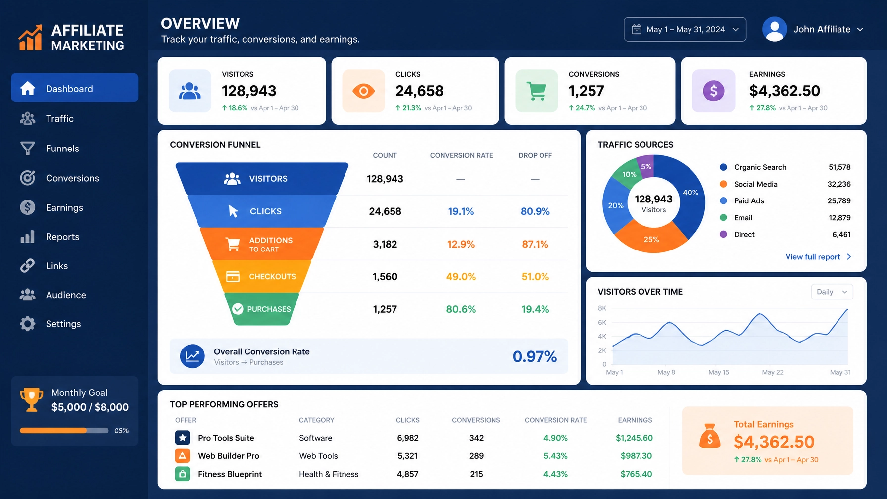Viewport: 887px width, 499px height.
Task: Click the Audience group icon
Action: [28, 295]
